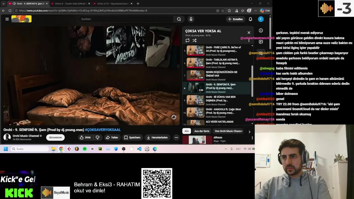Screen dimensions: 354x199
Task: Close the Orchi - 9. SENFONİ tab
Action: tap(47, 4)
